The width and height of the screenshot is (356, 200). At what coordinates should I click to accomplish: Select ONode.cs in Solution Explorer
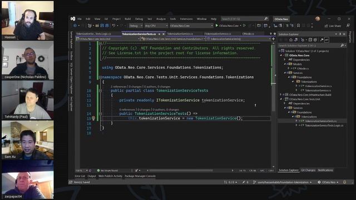303,68
